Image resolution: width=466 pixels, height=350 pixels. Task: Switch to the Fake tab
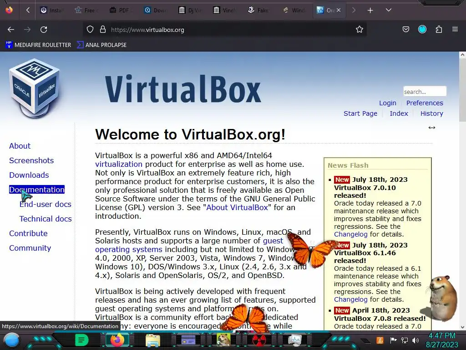[258, 10]
